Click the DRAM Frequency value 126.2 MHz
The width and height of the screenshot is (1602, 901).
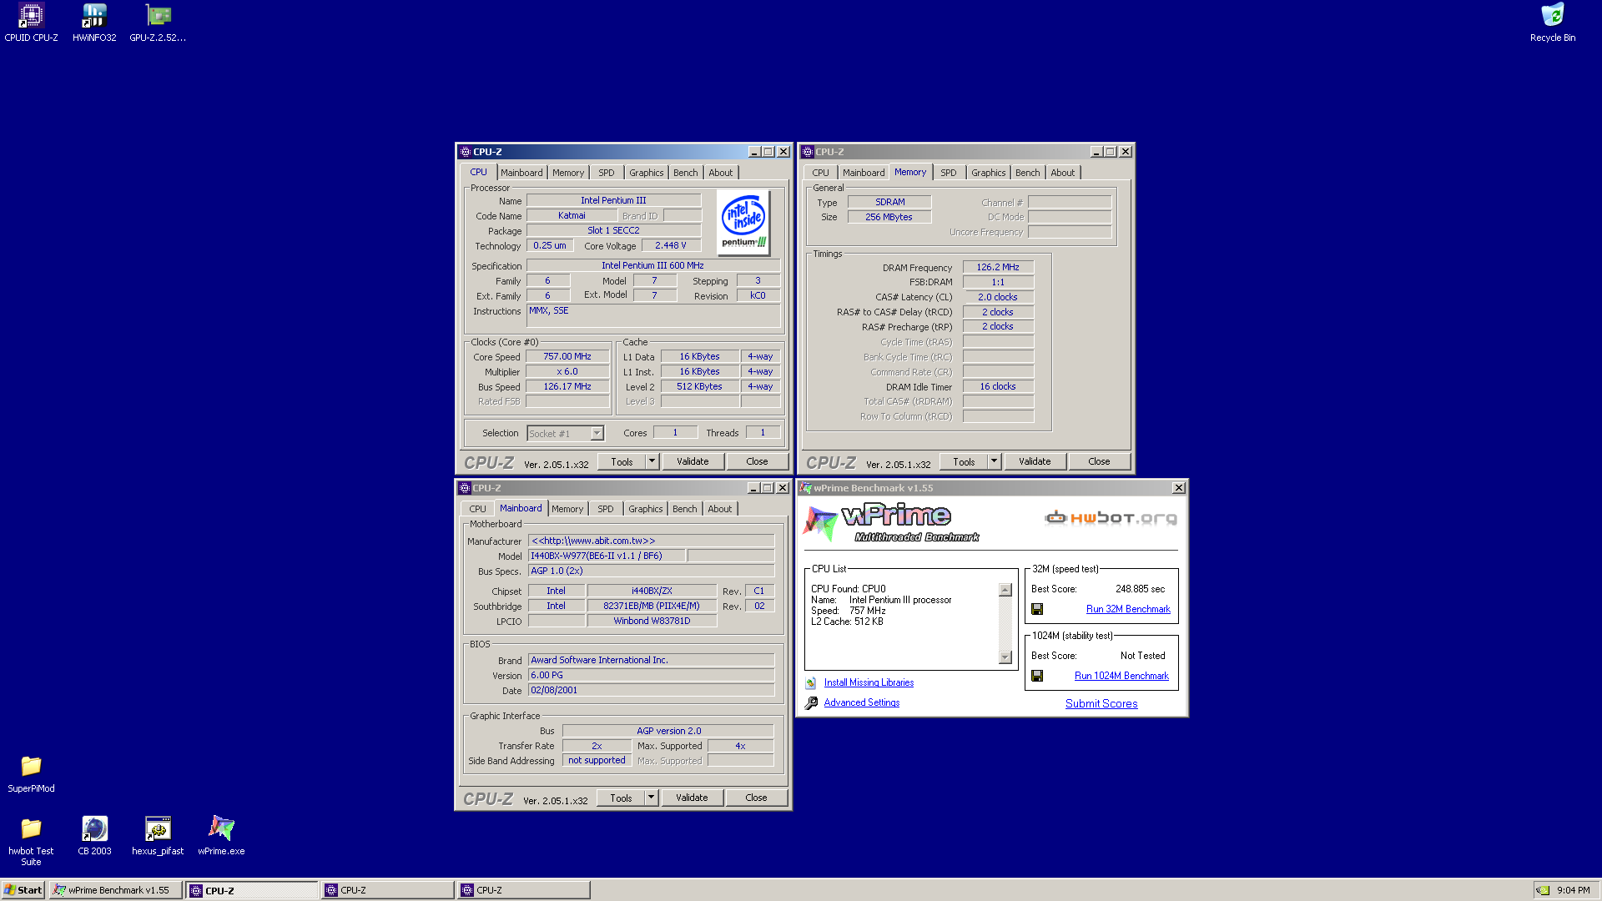click(x=998, y=267)
